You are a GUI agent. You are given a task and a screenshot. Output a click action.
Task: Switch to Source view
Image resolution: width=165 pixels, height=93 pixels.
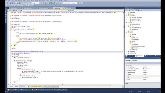point(22,87)
